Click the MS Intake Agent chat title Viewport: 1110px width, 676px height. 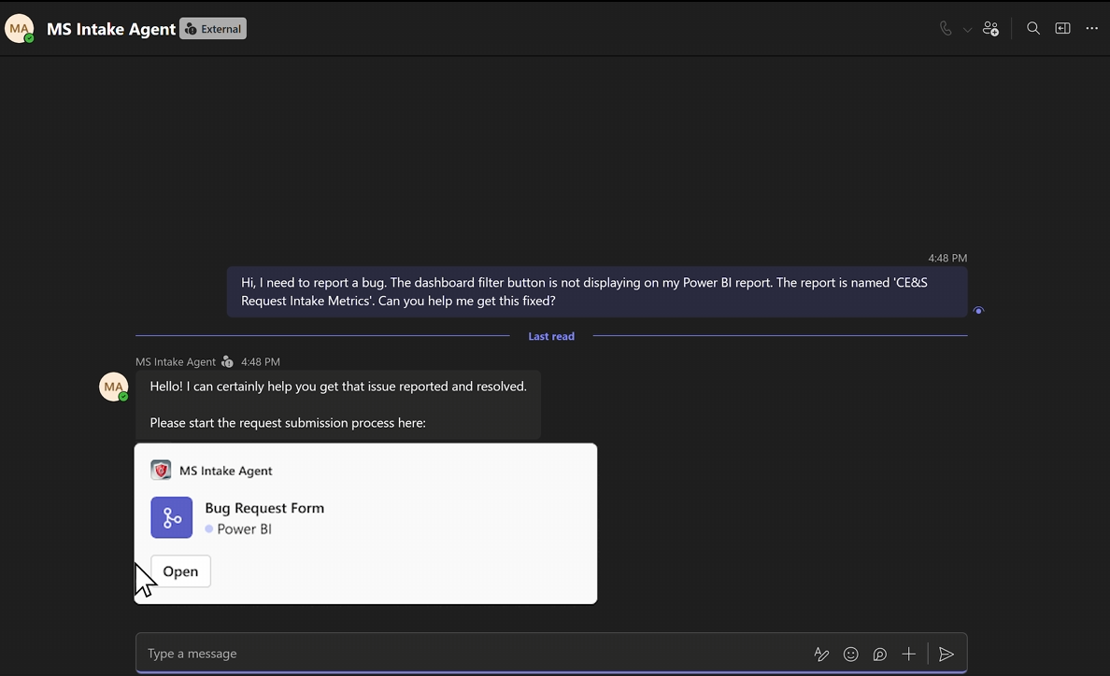pos(111,29)
